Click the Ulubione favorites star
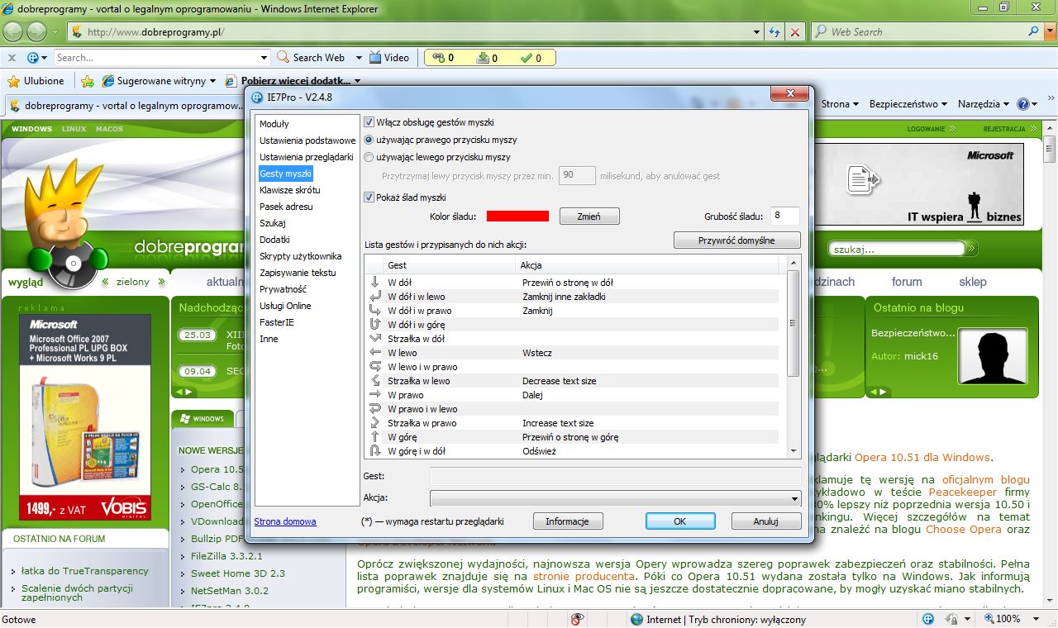 13,81
